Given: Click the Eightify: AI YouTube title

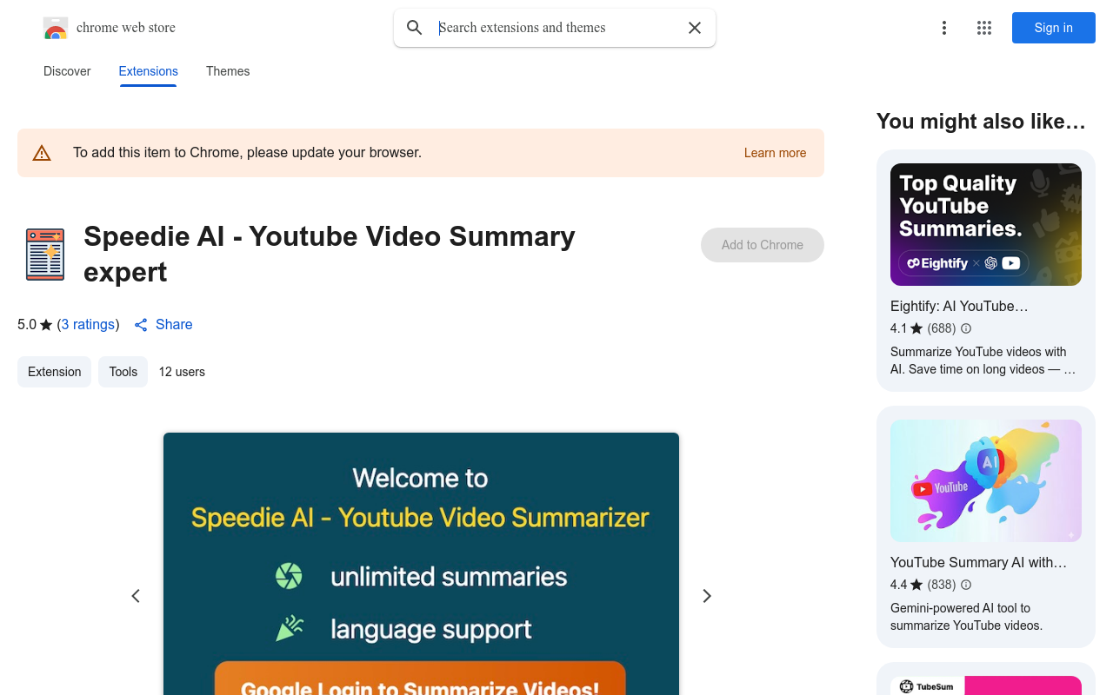Looking at the screenshot, I should [959, 306].
